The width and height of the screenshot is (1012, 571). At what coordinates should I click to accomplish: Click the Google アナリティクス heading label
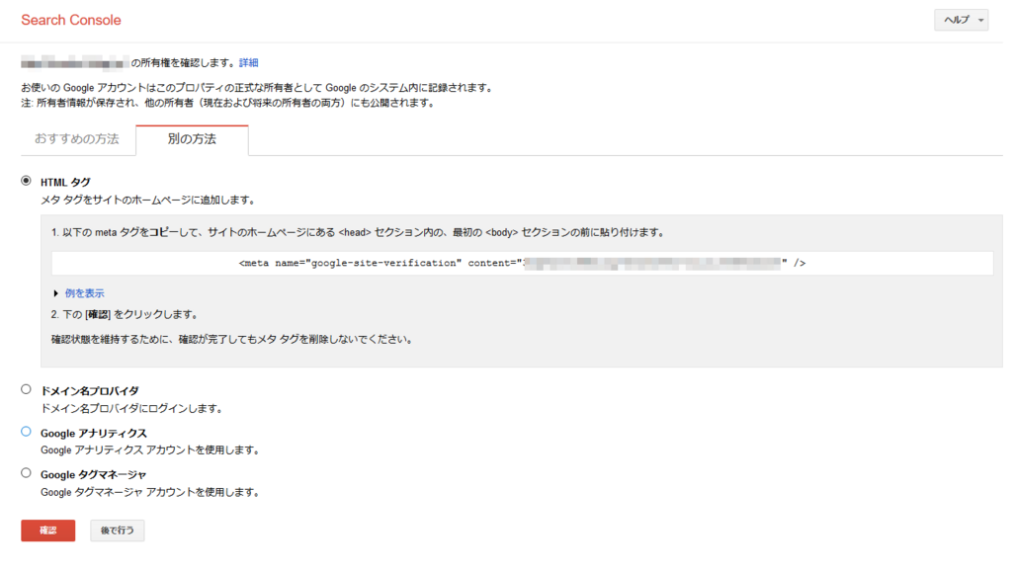coord(94,433)
